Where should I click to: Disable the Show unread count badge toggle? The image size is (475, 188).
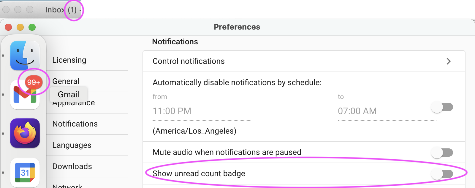(442, 174)
